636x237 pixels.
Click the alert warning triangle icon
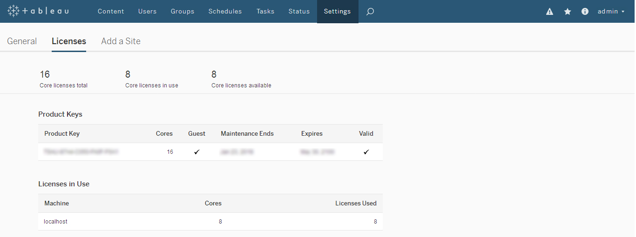tap(549, 12)
